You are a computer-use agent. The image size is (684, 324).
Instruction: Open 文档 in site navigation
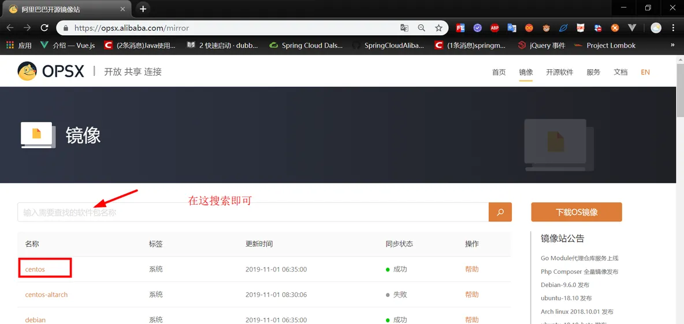[x=621, y=72]
